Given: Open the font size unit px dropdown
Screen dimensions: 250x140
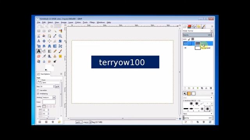Looking at the screenshot, I should point(57,86).
